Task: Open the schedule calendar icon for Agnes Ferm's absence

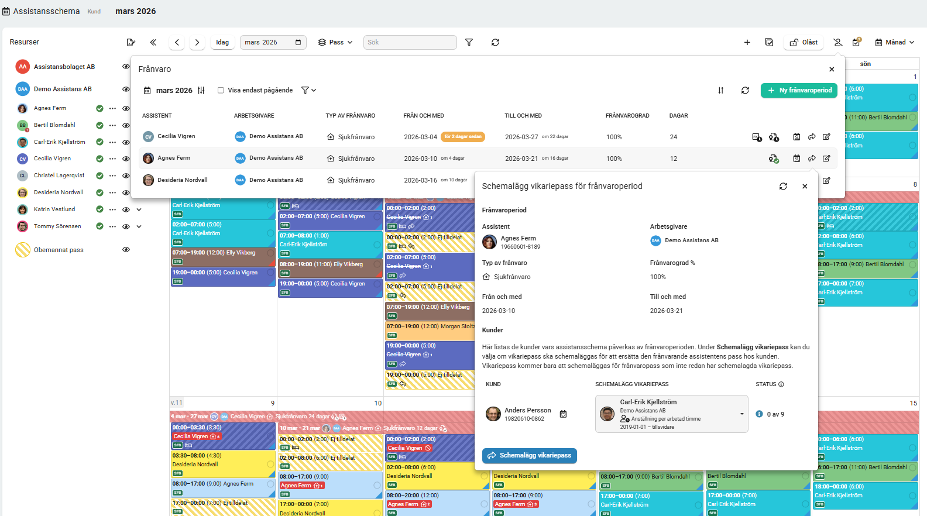Action: click(x=796, y=159)
